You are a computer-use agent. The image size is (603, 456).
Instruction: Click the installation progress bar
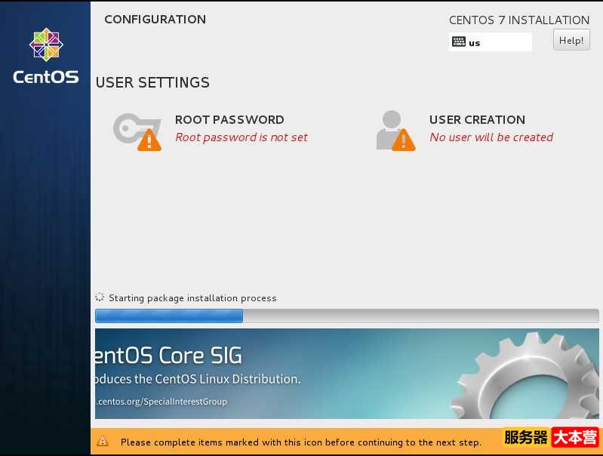pos(347,316)
